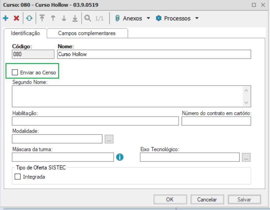The image size is (270, 210).
Task: Close the Curso window
Action: (x=263, y=5)
